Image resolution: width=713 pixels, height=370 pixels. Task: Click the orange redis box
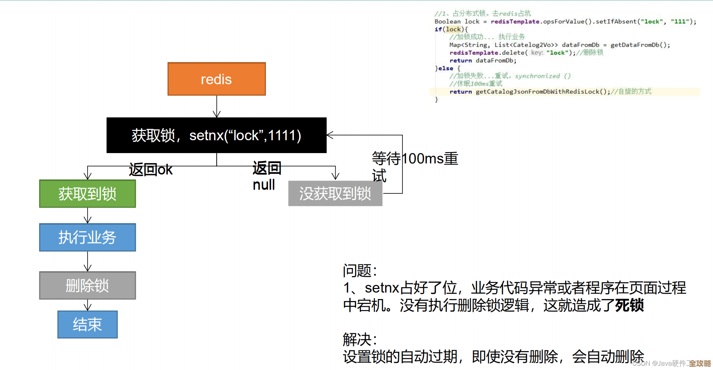pos(217,79)
